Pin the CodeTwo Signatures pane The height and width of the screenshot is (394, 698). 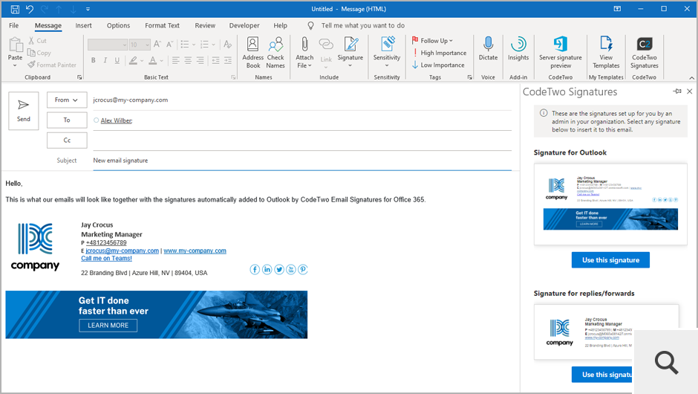pos(677,91)
